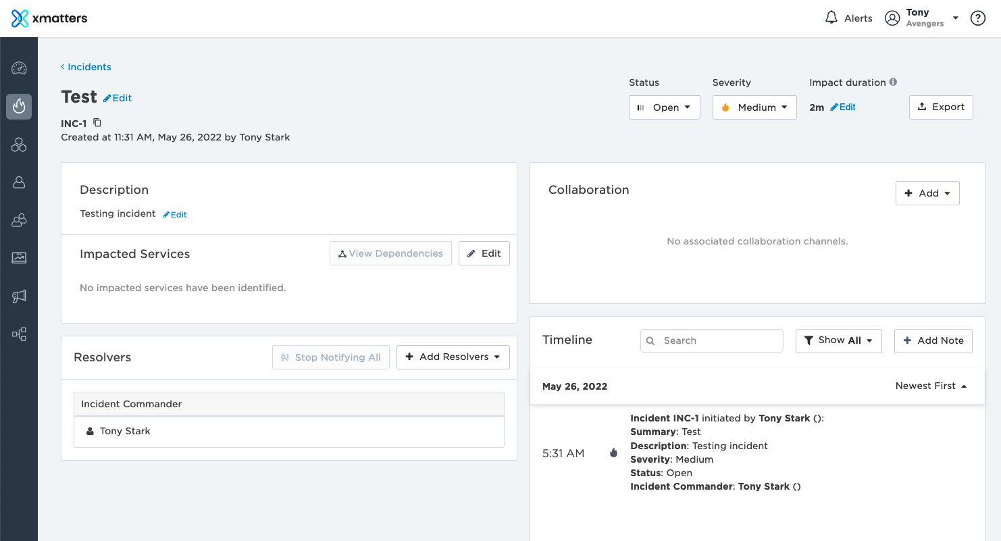Toggle the Newest First sort order

coord(931,386)
